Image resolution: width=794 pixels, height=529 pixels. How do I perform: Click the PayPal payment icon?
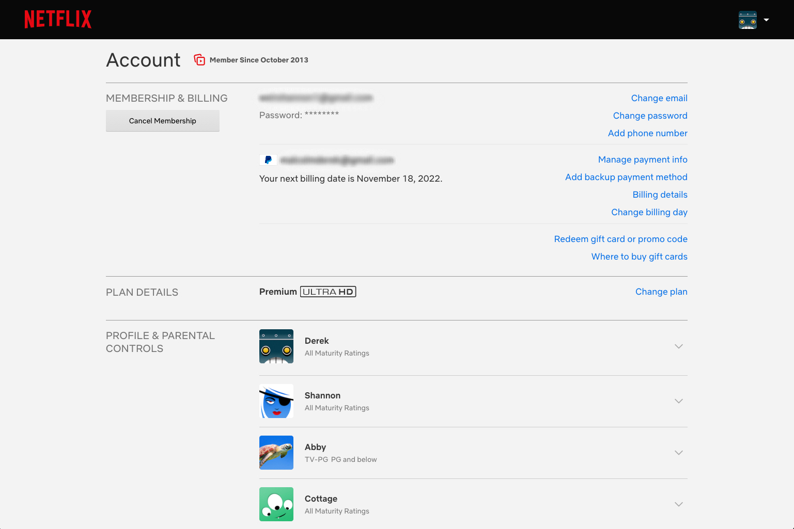click(268, 160)
